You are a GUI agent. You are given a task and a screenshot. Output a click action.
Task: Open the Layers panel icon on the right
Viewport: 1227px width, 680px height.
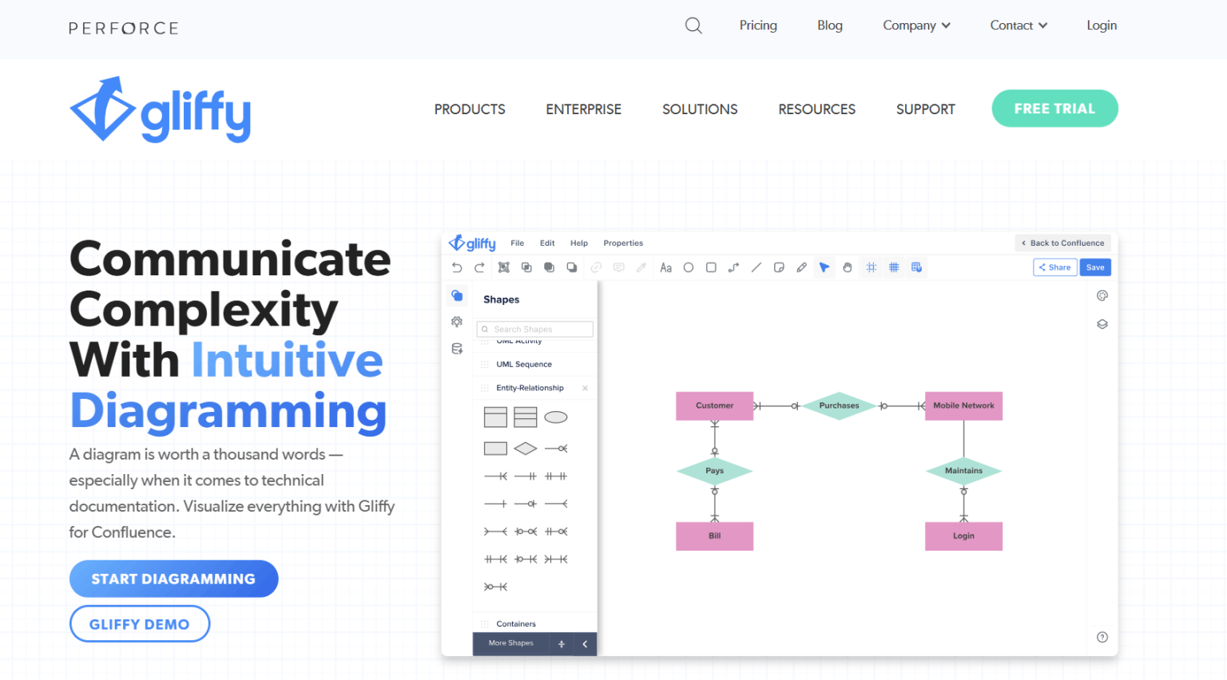(1102, 323)
